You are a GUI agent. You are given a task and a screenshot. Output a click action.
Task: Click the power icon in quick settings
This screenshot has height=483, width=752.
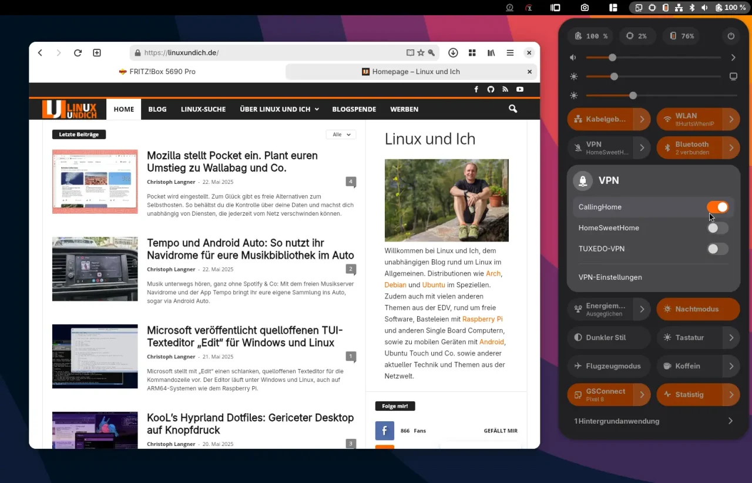(x=731, y=36)
